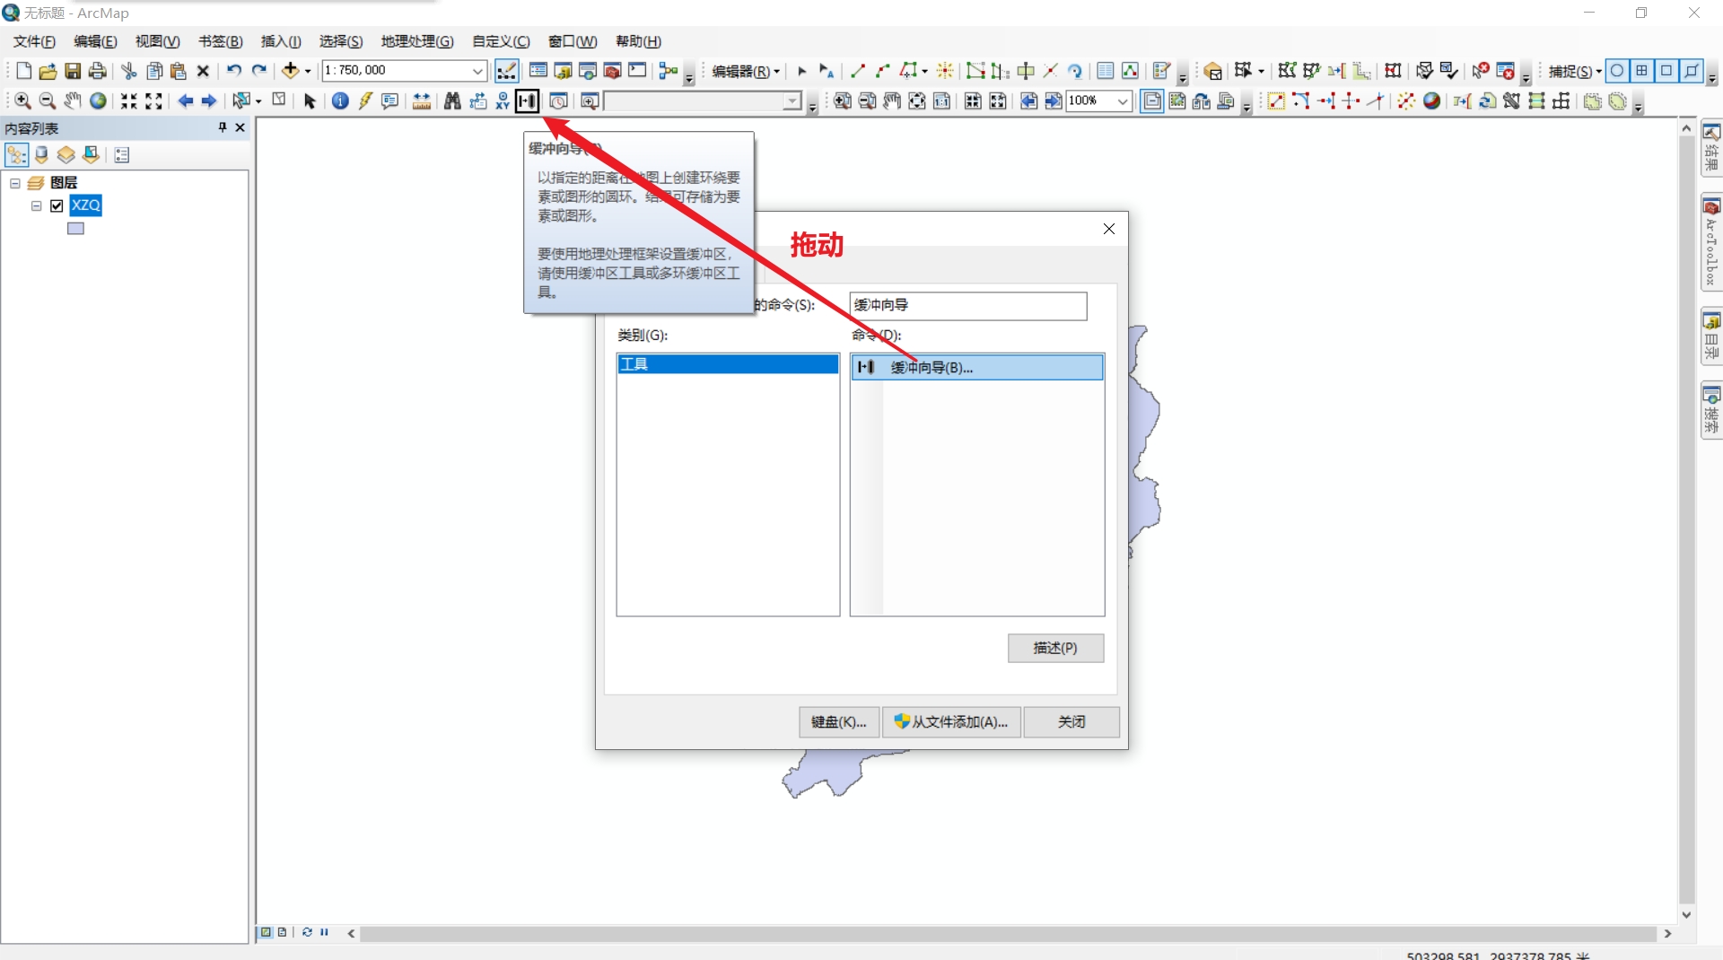
Task: Select the Zoom Out magnifier tool
Action: tap(48, 101)
